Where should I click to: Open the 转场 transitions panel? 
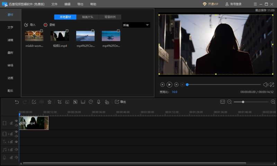(x=10, y=65)
